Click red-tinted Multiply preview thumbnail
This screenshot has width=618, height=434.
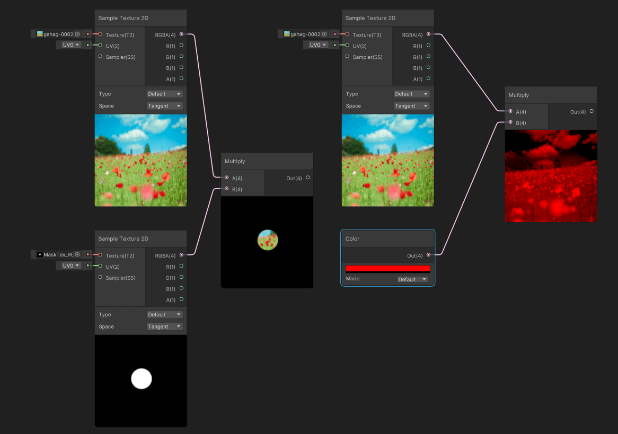coord(551,176)
